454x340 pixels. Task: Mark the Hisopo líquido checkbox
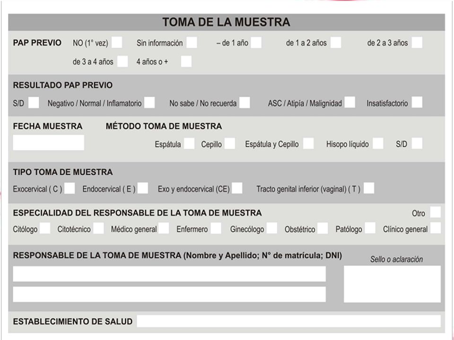378,144
